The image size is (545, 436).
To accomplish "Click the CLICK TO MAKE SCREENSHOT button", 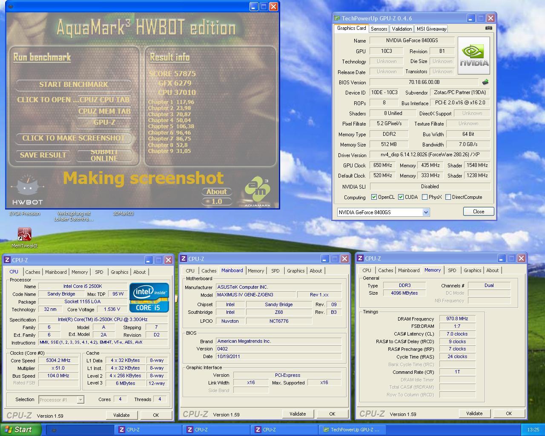I will [x=73, y=138].
